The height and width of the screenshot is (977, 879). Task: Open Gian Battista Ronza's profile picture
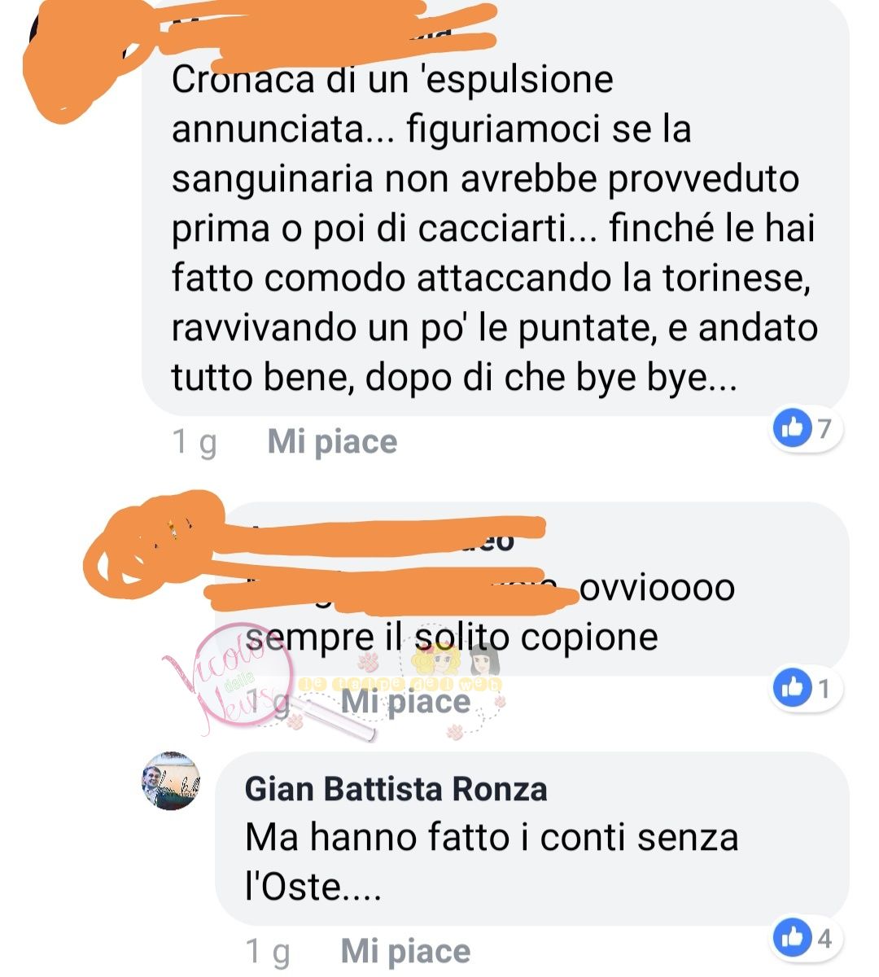(x=171, y=781)
